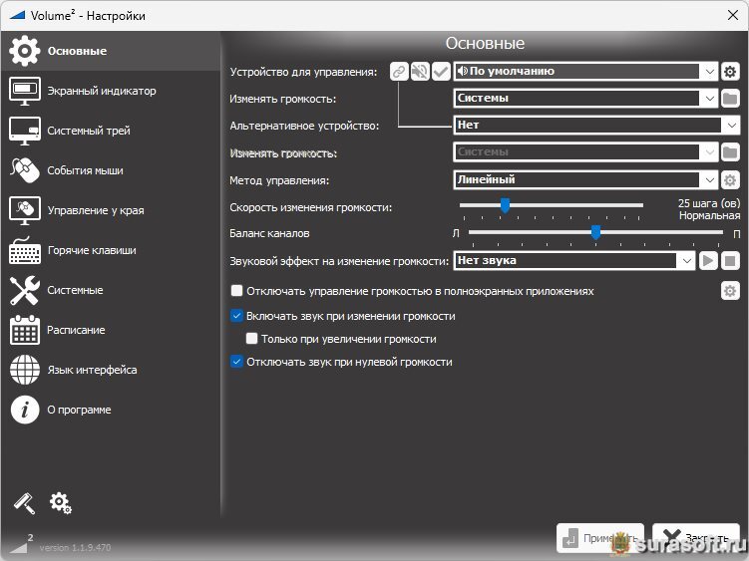Click the double gears icon at bottom left
749x561 pixels.
tap(61, 503)
